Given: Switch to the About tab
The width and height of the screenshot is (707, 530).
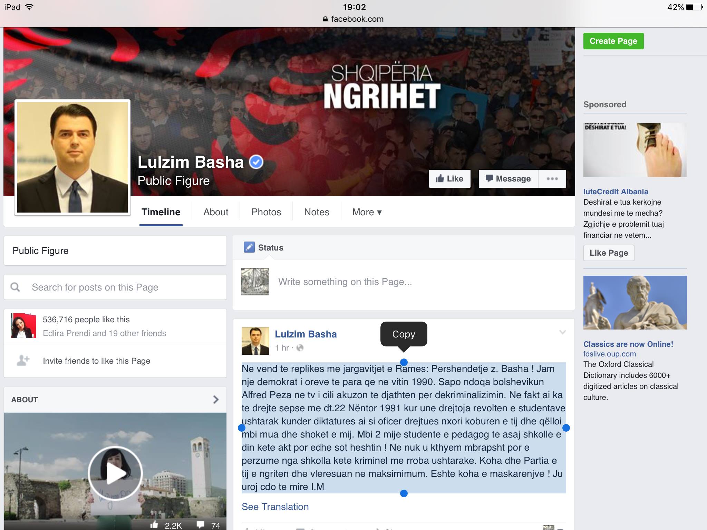Looking at the screenshot, I should coord(216,212).
